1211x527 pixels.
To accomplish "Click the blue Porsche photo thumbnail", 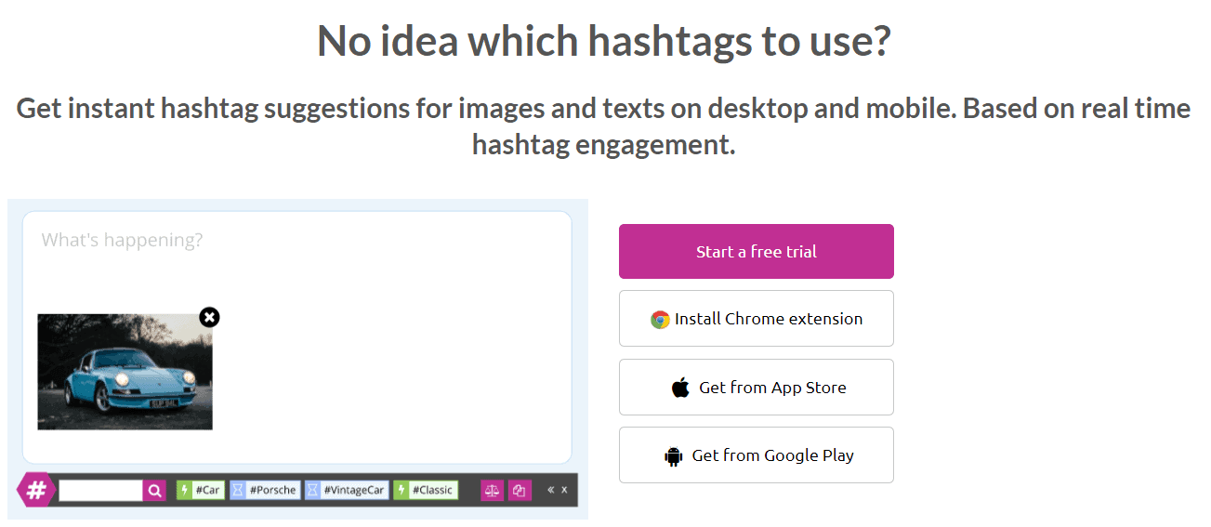I will 125,372.
